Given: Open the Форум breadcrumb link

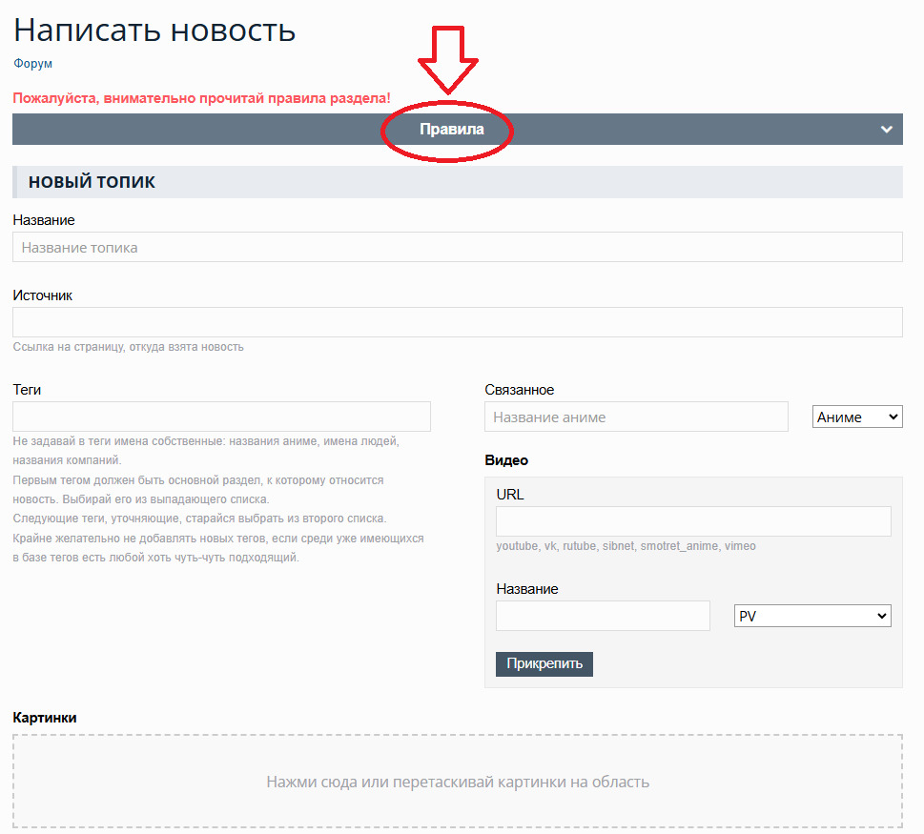Looking at the screenshot, I should pyautogui.click(x=32, y=64).
